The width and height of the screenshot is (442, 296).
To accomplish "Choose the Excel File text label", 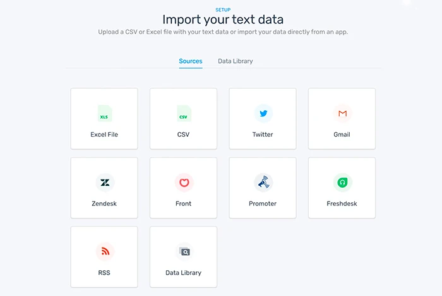I will point(104,134).
